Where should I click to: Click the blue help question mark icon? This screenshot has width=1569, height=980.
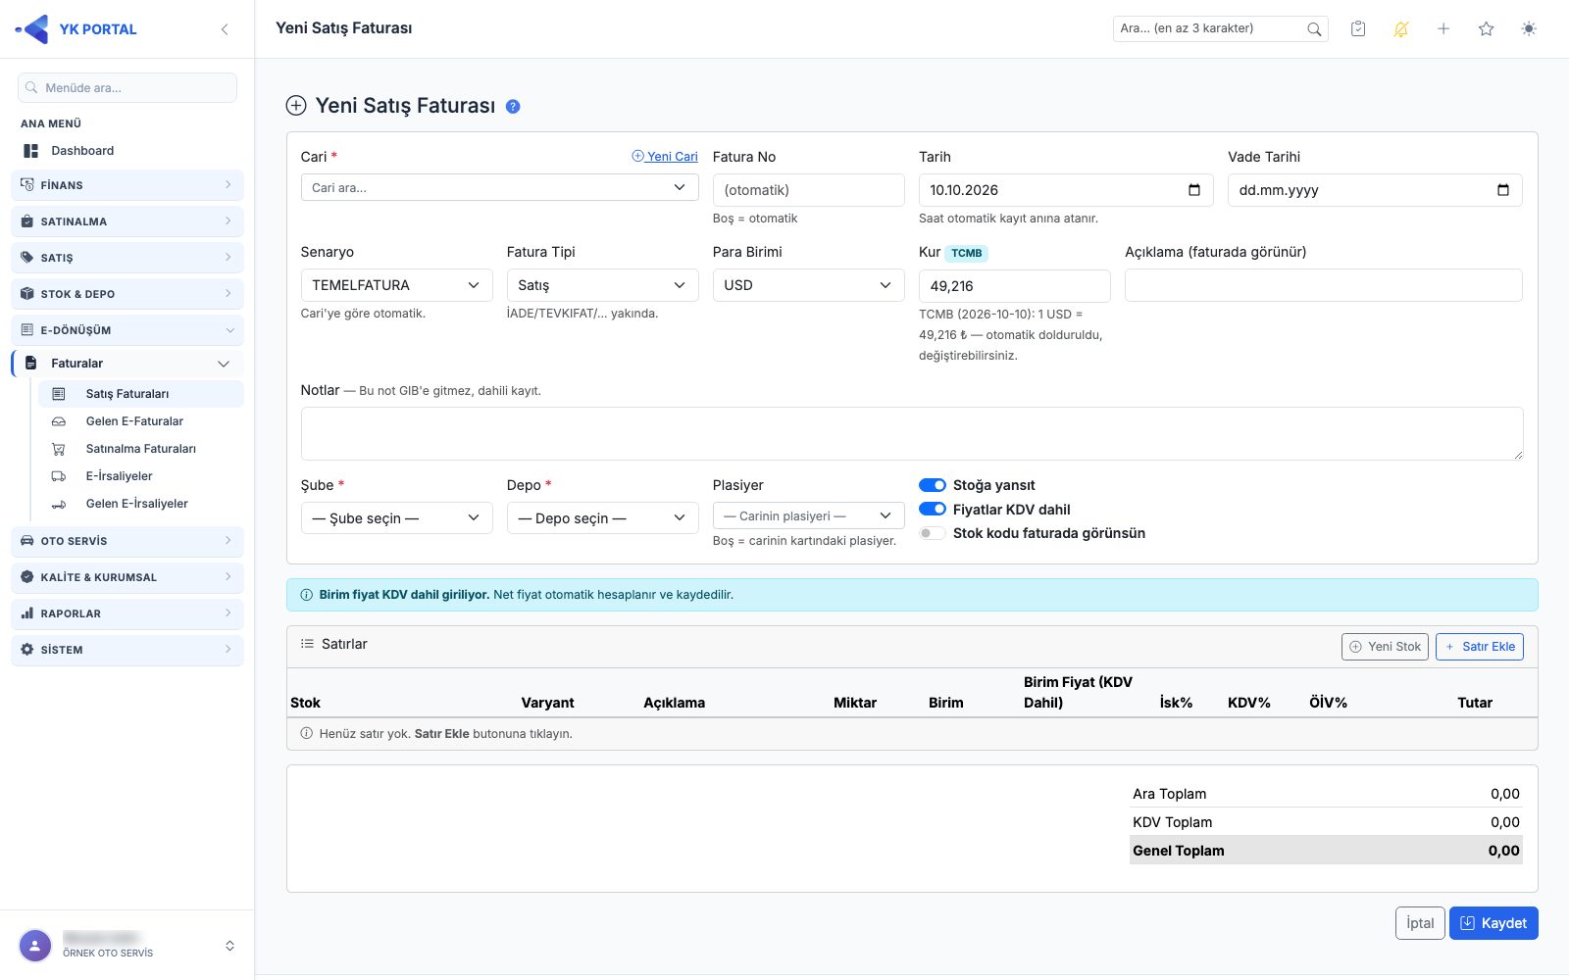pyautogui.click(x=513, y=107)
